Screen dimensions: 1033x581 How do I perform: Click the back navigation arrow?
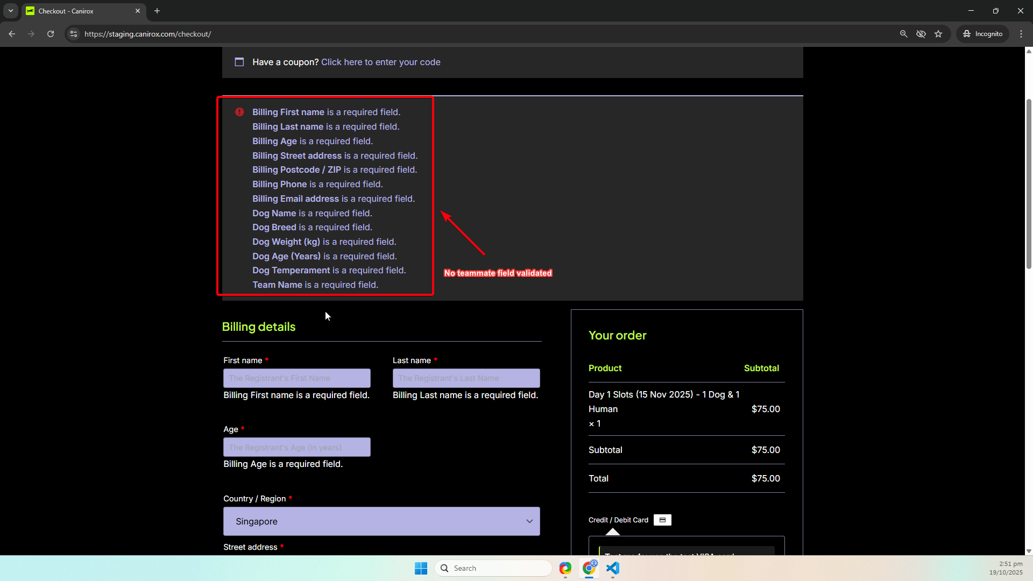coord(12,34)
